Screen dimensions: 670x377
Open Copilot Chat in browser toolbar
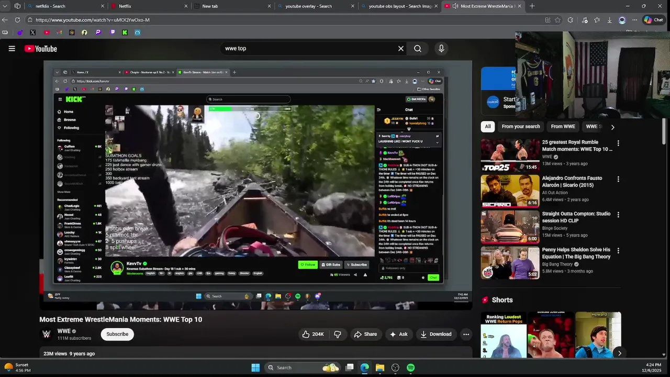653,20
